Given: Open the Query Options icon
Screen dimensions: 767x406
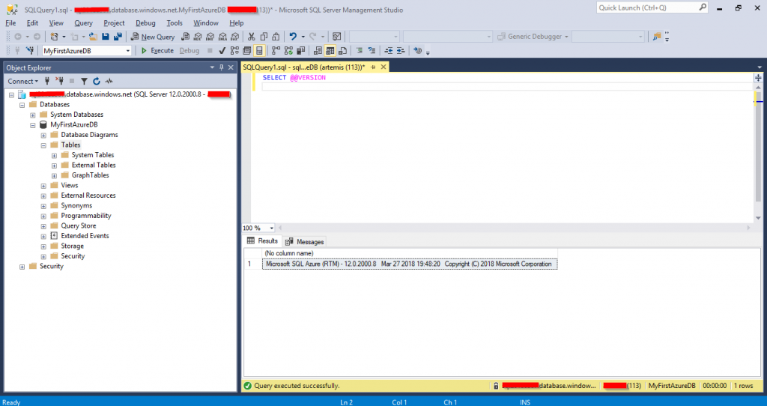Looking at the screenshot, I should tap(247, 50).
